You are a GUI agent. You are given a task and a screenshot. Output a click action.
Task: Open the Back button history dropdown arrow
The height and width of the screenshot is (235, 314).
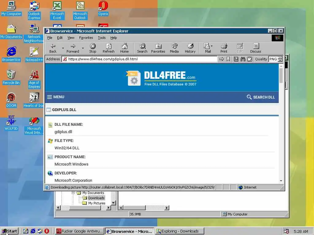click(x=63, y=48)
